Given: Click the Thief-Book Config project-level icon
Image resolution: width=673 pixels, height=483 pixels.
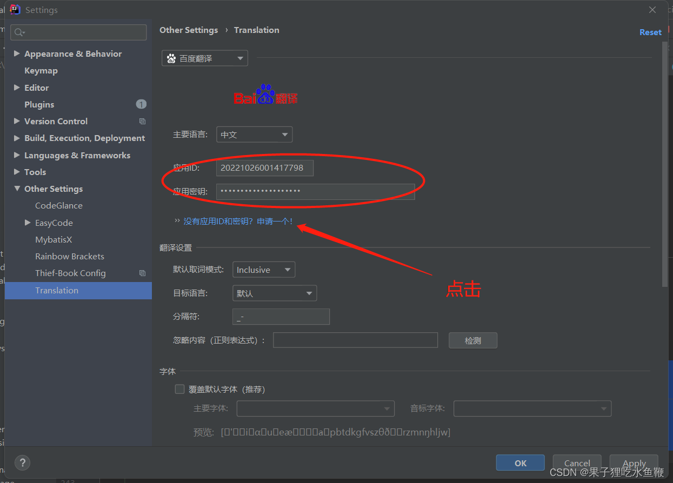Looking at the screenshot, I should click(142, 273).
